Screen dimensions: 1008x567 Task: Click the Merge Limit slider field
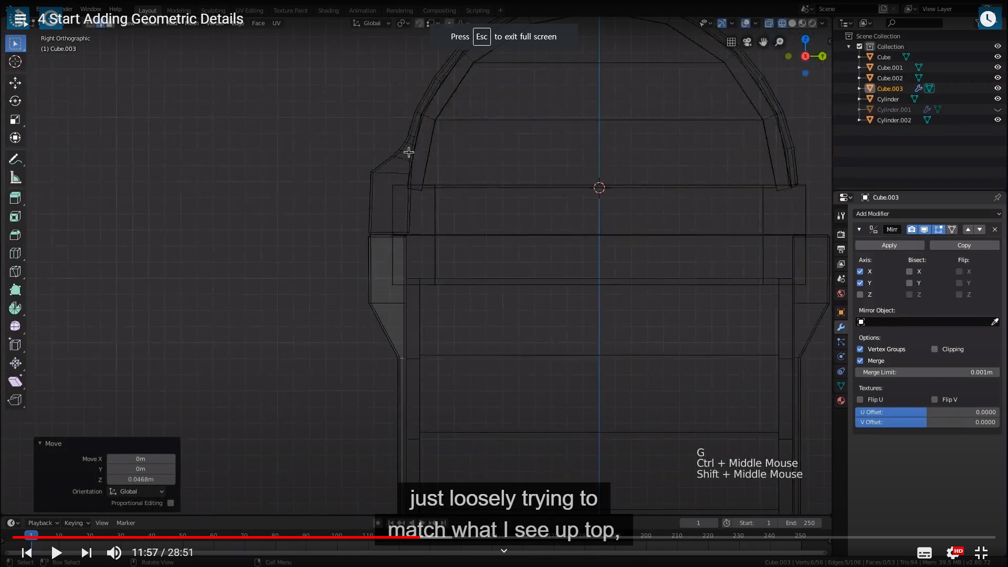point(927,372)
